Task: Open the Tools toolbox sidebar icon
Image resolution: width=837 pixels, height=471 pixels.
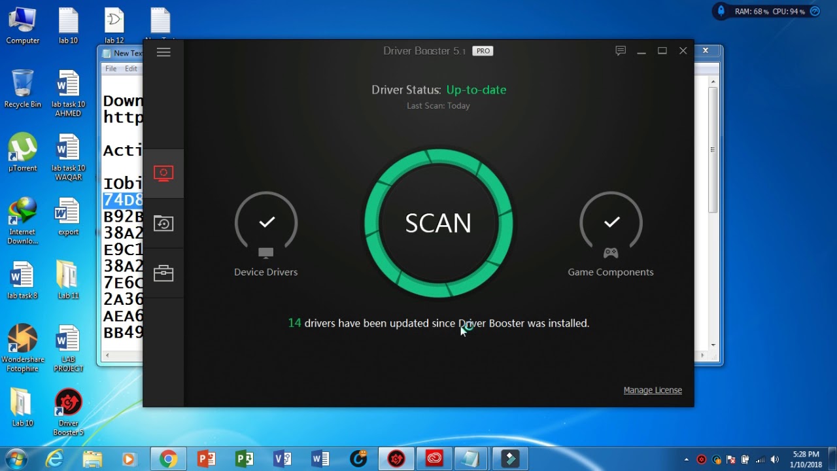Action: (x=163, y=273)
